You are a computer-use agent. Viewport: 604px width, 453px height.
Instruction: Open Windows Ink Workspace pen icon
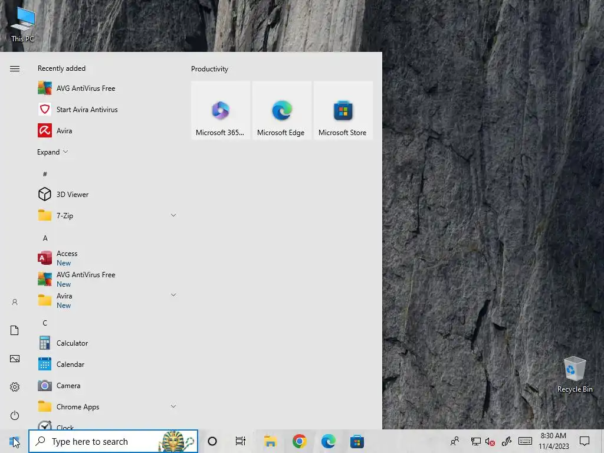tap(506, 441)
